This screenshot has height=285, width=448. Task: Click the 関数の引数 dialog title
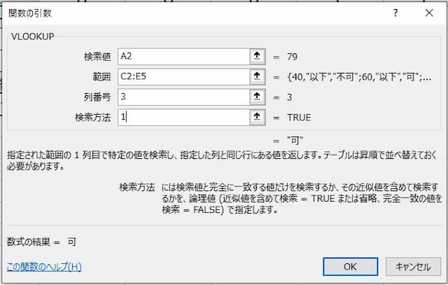(29, 13)
